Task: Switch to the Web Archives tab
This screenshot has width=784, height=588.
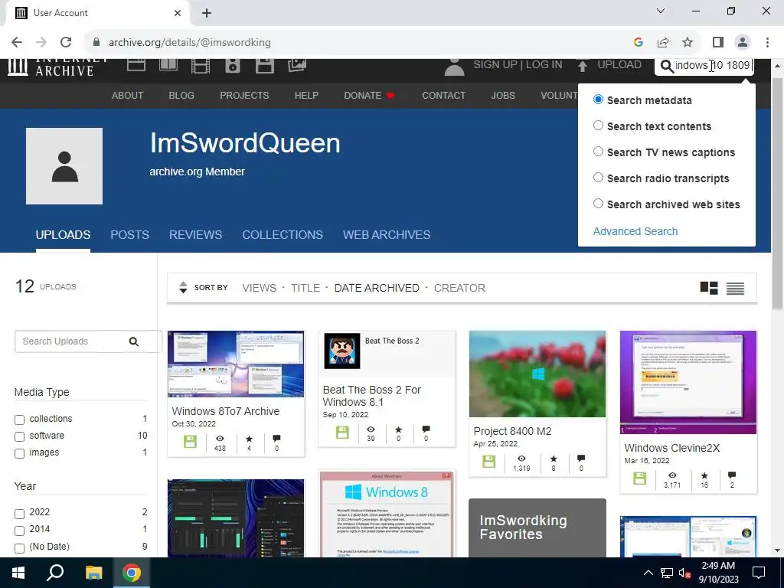Action: click(387, 234)
